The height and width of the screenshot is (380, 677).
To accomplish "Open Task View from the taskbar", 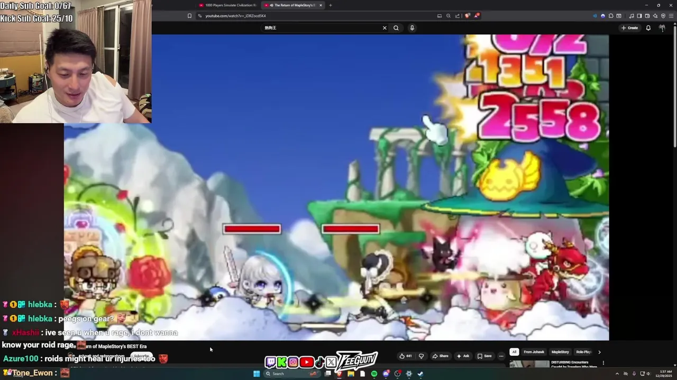I will click(327, 374).
